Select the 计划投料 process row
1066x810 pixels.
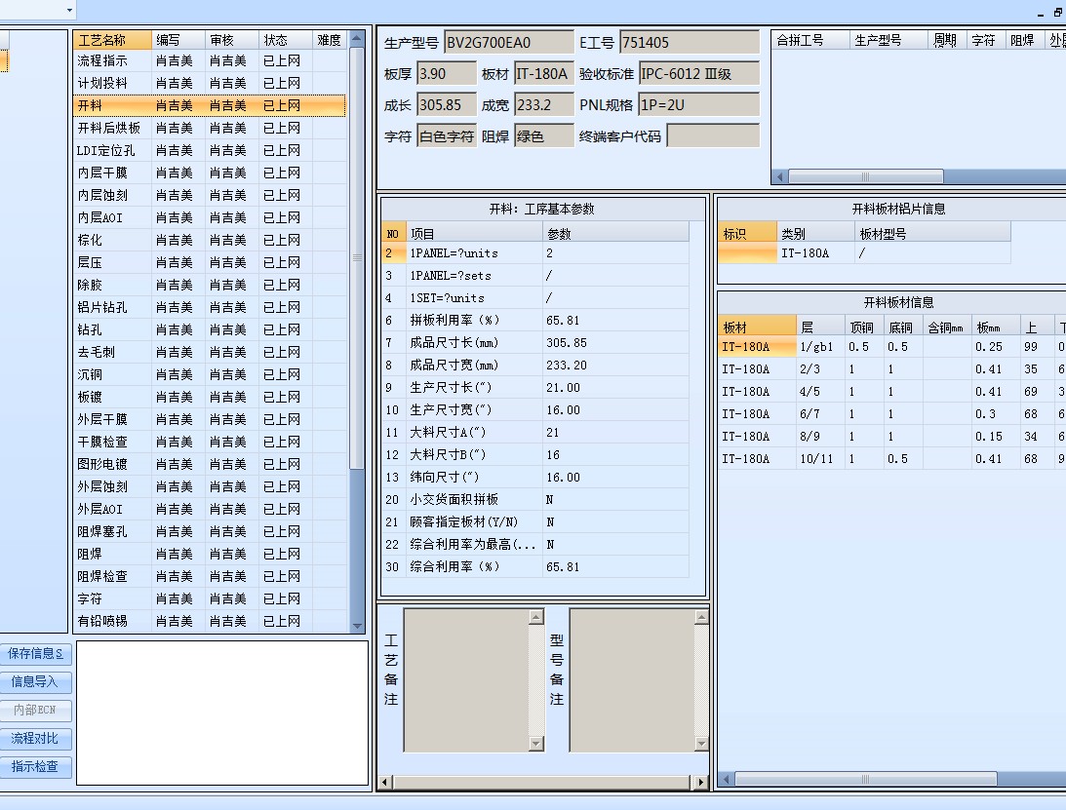210,84
